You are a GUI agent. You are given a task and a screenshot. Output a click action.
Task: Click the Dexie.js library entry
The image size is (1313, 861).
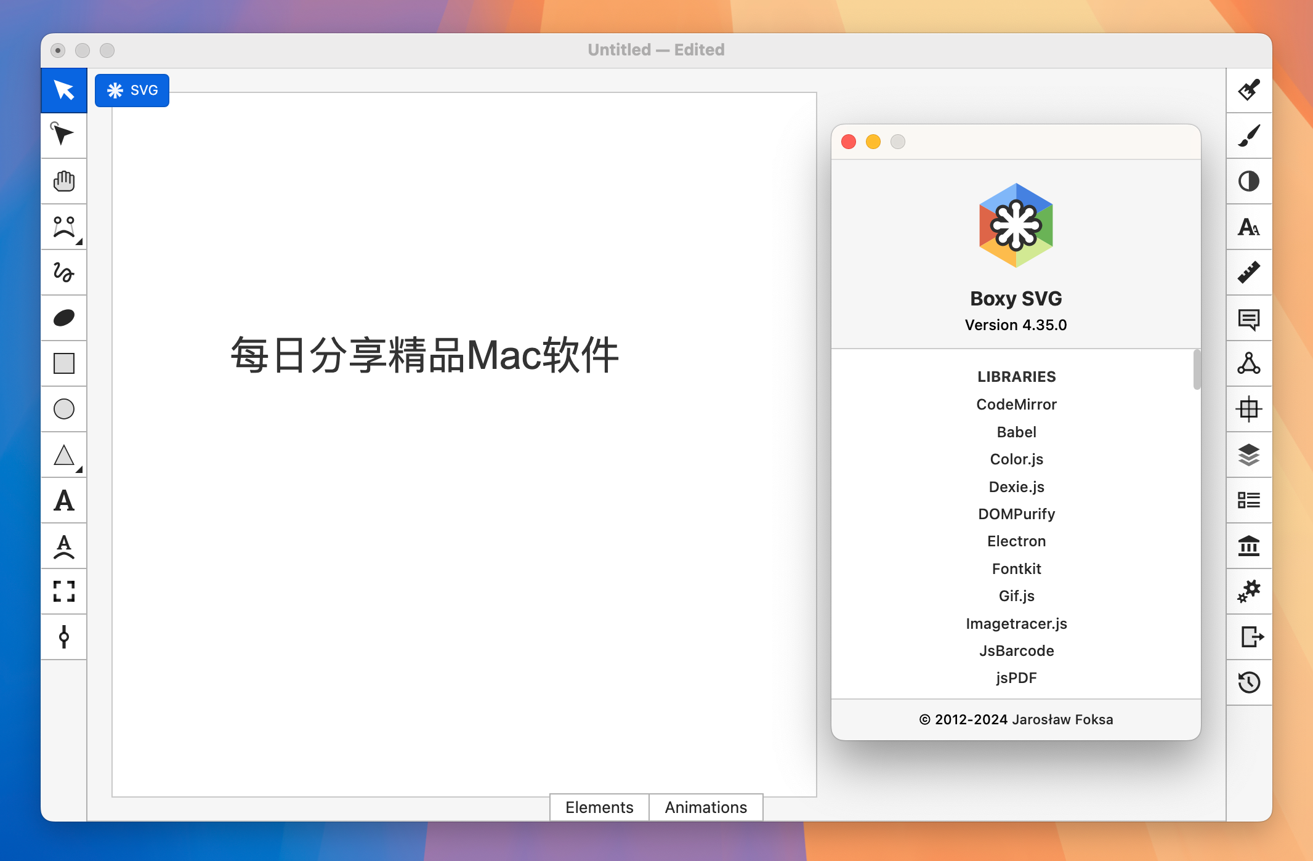(x=1016, y=487)
